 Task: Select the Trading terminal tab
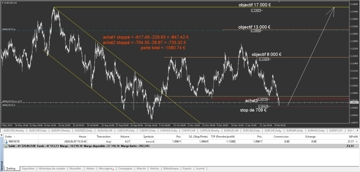coord(11,168)
